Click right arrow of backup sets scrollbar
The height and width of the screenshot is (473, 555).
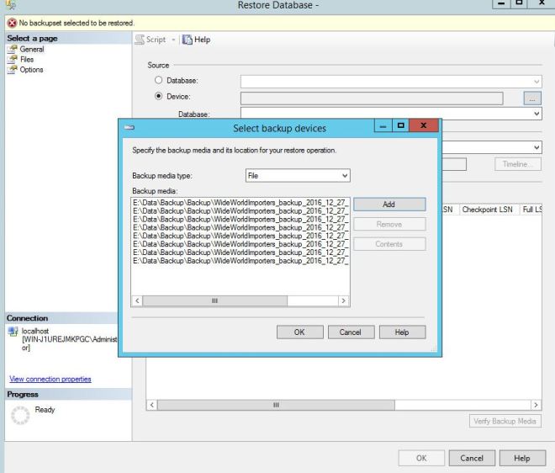point(536,405)
